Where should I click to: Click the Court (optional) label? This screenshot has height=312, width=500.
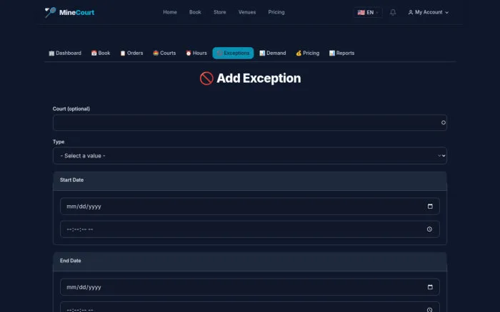(71, 109)
